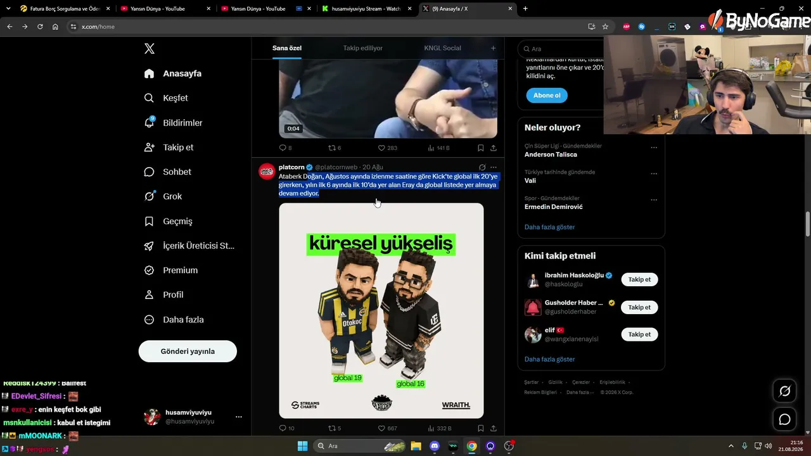
Task: Open the Keşfet search icon in the sidebar
Action: [x=149, y=98]
